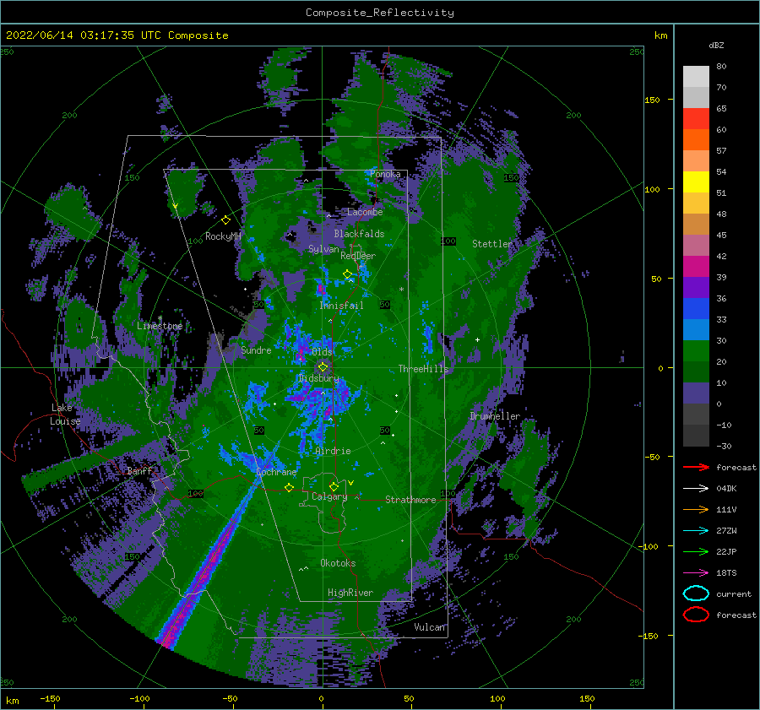The image size is (760, 710).
Task: Click the Lacombe city label
Action: pos(365,212)
